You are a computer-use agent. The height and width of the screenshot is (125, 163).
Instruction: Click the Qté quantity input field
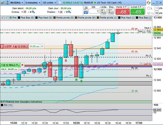coord(93,11)
